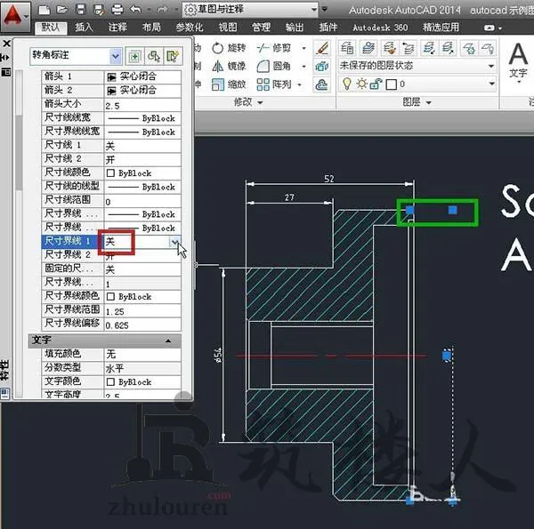This screenshot has width=534, height=529.
Task: Toggle layer 0 on/off lightbulb
Action: 347,84
